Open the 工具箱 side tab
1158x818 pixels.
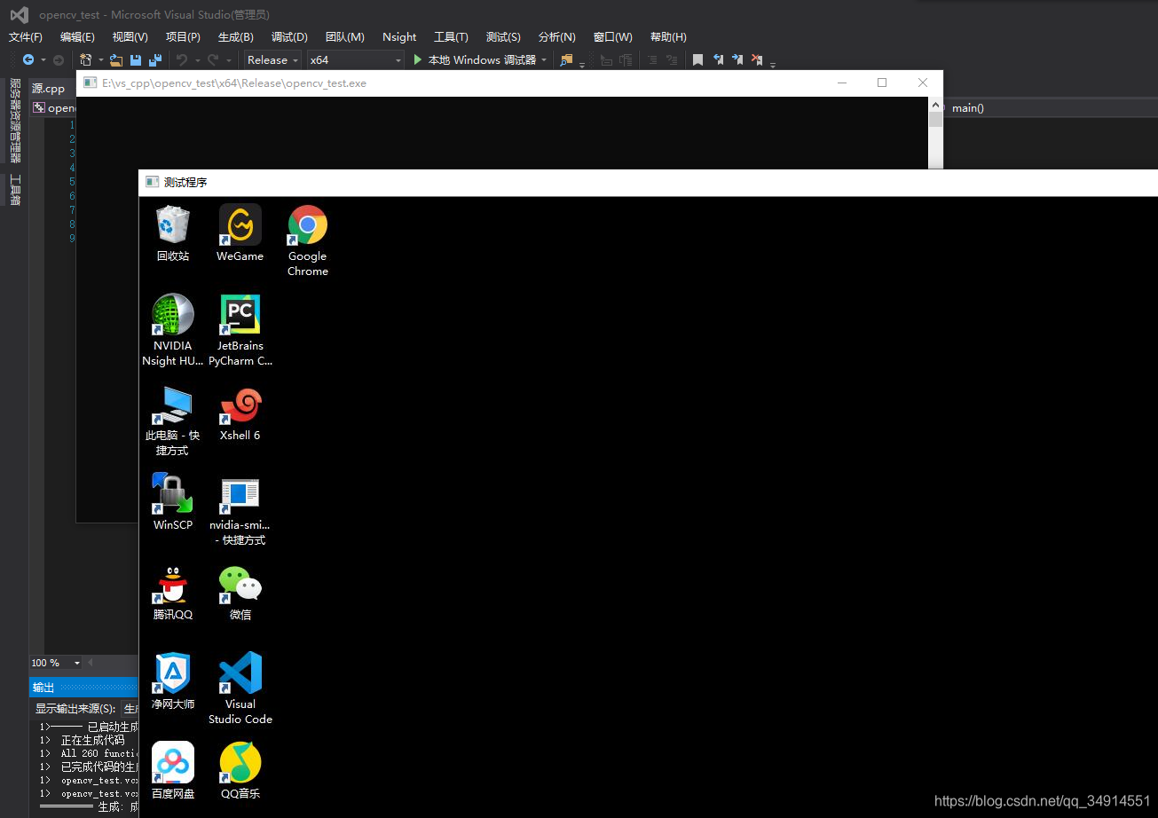click(x=15, y=190)
